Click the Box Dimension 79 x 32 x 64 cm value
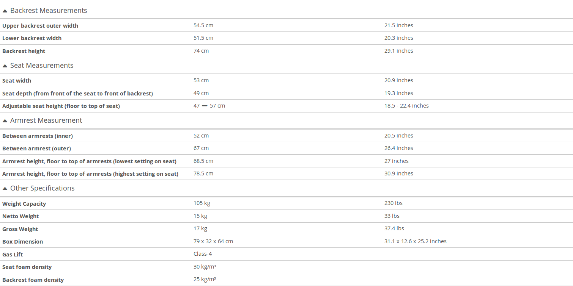 click(x=213, y=241)
